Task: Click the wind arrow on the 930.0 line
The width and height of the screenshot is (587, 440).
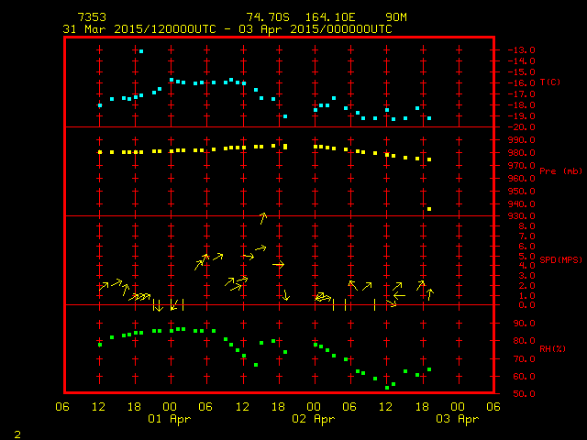Action: (x=263, y=218)
